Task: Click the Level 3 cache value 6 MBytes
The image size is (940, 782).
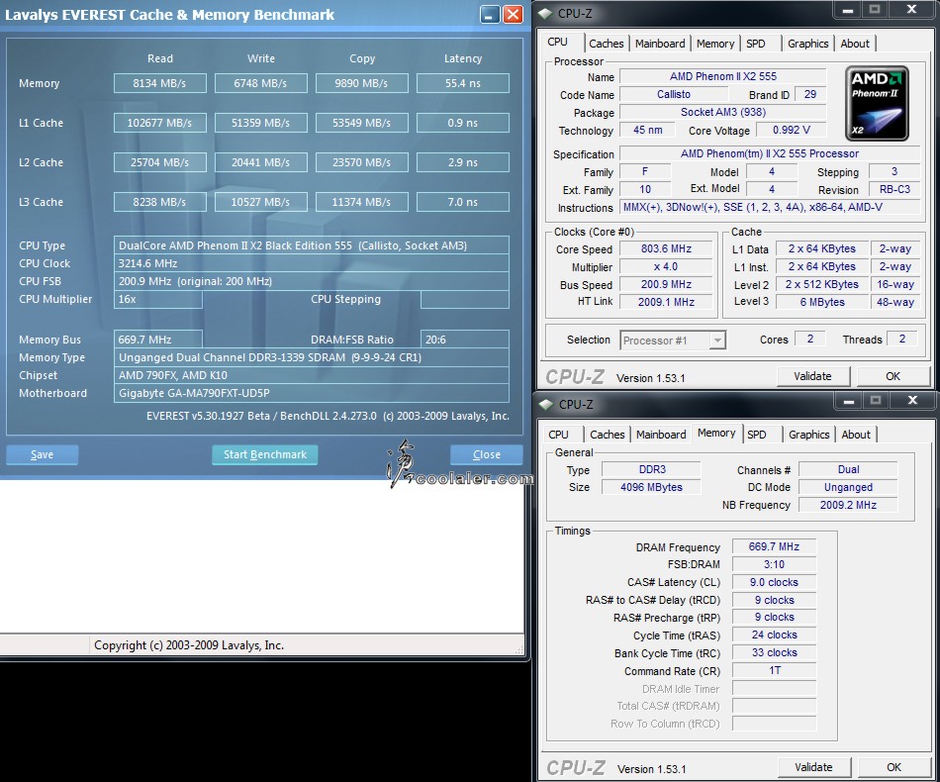Action: pyautogui.click(x=822, y=302)
